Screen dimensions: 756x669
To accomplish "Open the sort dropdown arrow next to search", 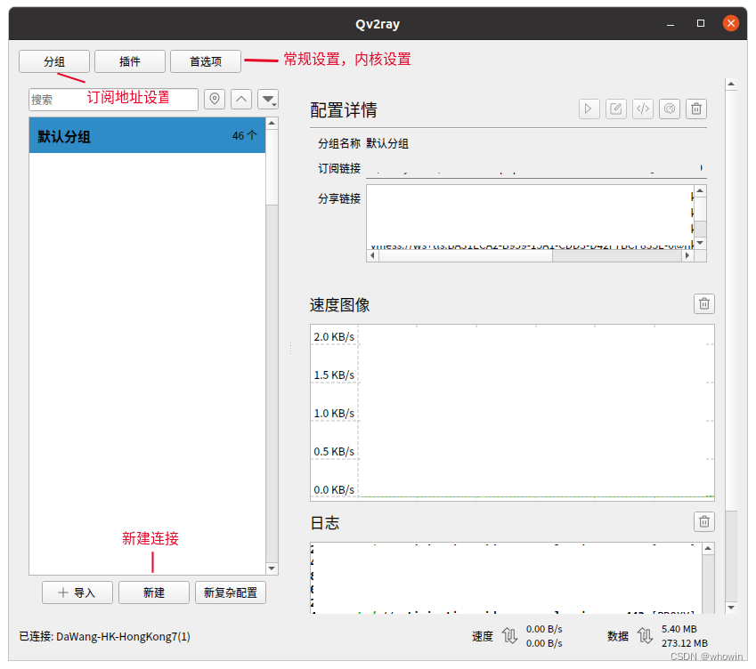I will 268,100.
